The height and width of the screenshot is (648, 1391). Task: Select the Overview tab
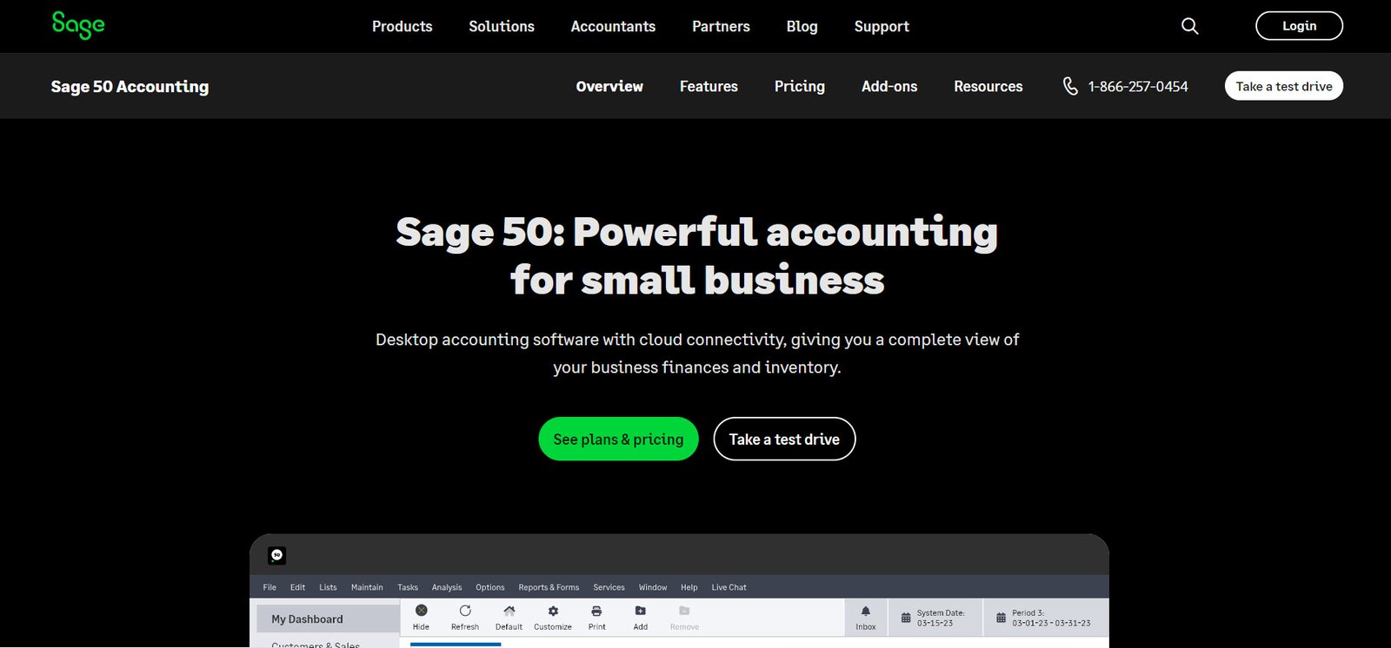tap(609, 86)
